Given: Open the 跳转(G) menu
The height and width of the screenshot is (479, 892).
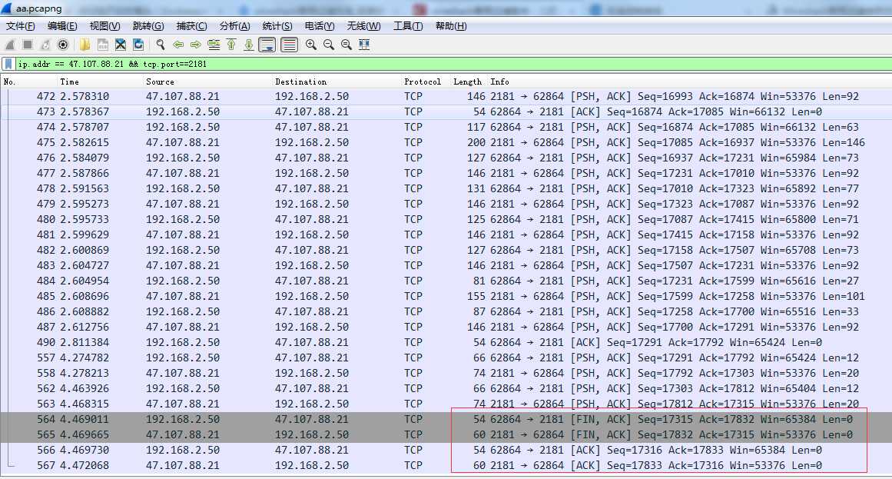Looking at the screenshot, I should (148, 26).
